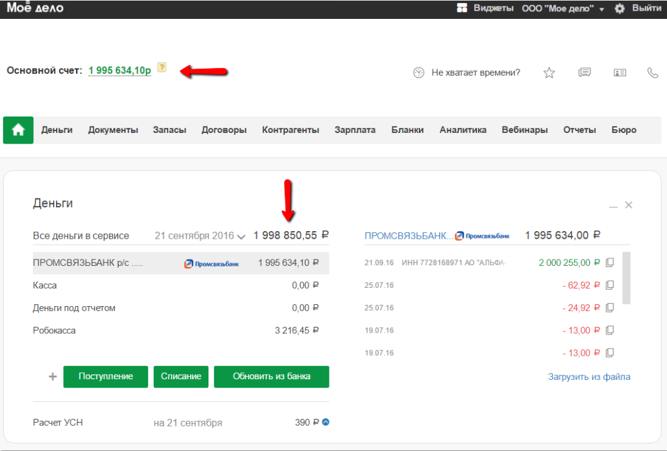Click the Промсвязьбанк logo in the account row
The width and height of the screenshot is (667, 451).
click(212, 264)
